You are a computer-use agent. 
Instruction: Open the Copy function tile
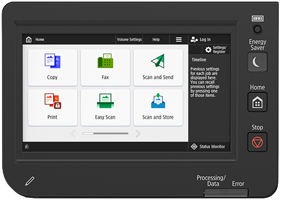(x=52, y=68)
